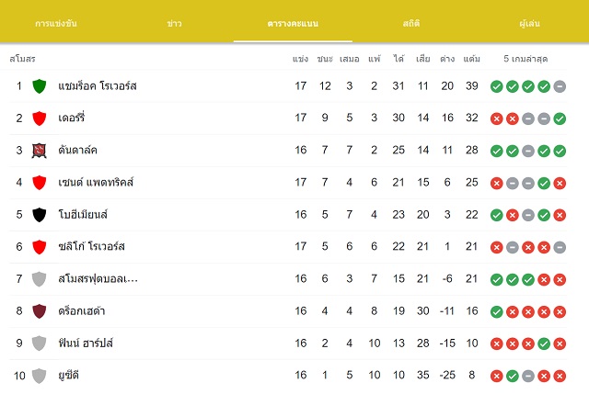Click the ฟินน์ ฮาร์ปส์ team name
The image size is (589, 394).
86,343
